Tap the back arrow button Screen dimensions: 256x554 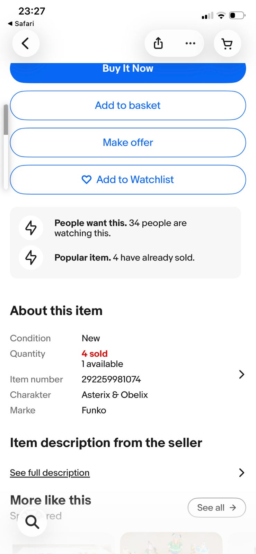click(x=26, y=44)
